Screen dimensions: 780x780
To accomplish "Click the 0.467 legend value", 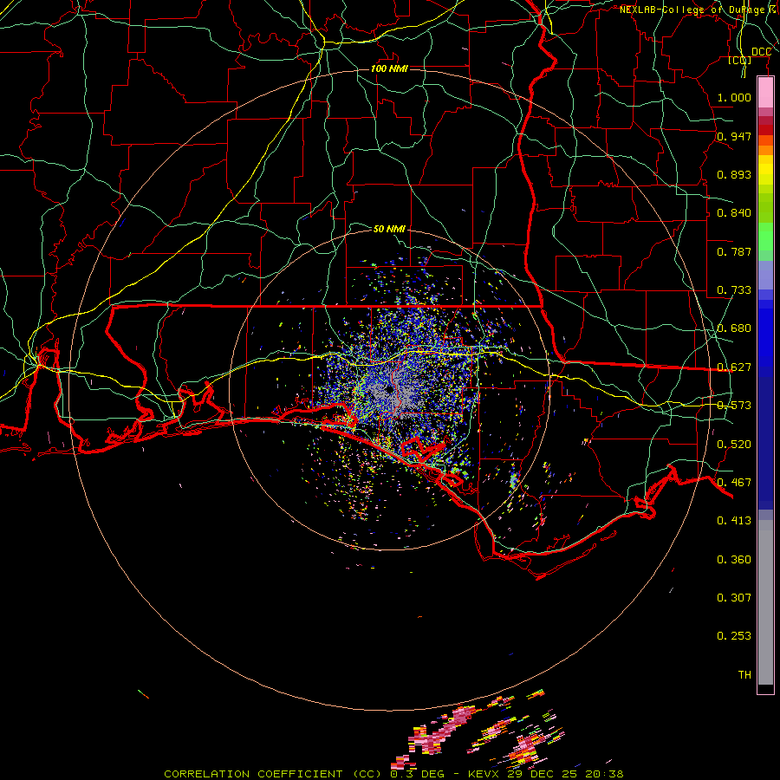I will tap(734, 483).
